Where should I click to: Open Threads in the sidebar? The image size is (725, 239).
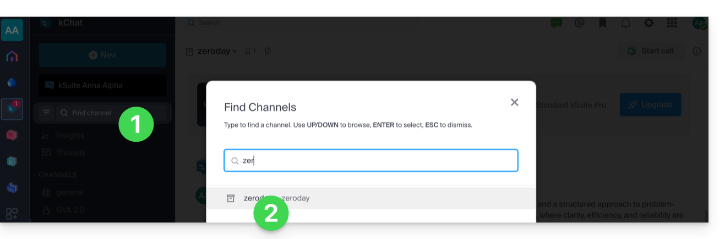click(70, 153)
